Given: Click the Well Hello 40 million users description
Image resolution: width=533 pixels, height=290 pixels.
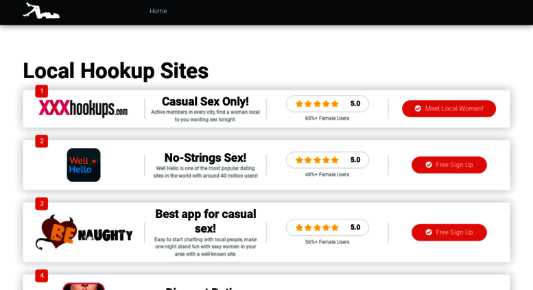Looking at the screenshot, I should [x=205, y=172].
